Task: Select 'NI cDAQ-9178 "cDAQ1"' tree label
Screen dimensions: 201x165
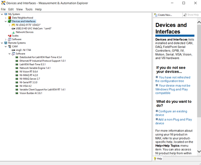Action: 28,25
